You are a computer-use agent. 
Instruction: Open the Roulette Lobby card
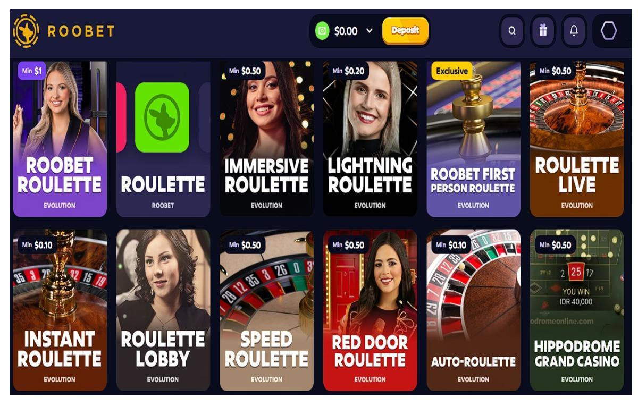[163, 310]
